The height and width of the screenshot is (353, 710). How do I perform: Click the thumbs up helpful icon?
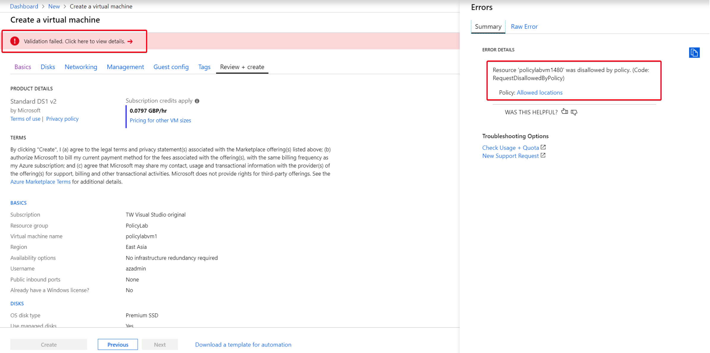click(x=565, y=112)
